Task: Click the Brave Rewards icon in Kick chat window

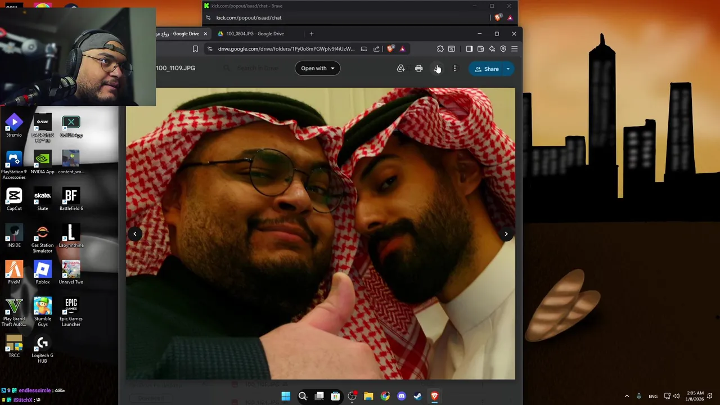Action: 510,17
